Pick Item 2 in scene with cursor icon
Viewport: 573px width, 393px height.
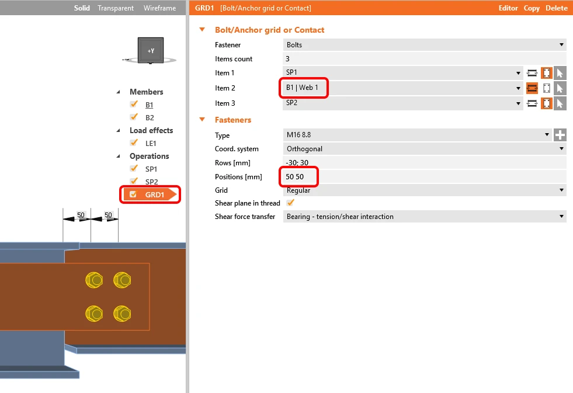[560, 88]
